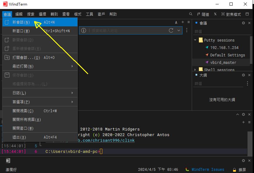This screenshot has height=173, width=254.
Task: Click the layout icon at toolbar far right
Action: pyautogui.click(x=247, y=14)
